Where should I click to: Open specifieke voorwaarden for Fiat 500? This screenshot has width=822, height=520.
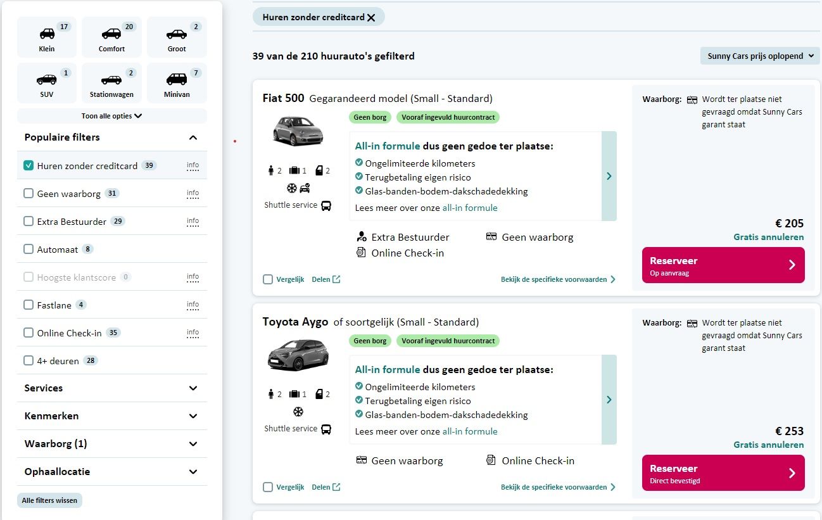pos(558,279)
